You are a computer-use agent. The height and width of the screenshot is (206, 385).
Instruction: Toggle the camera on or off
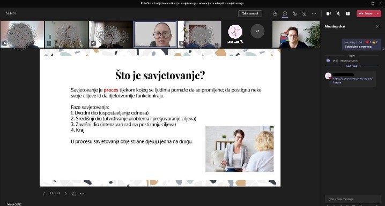(x=329, y=14)
